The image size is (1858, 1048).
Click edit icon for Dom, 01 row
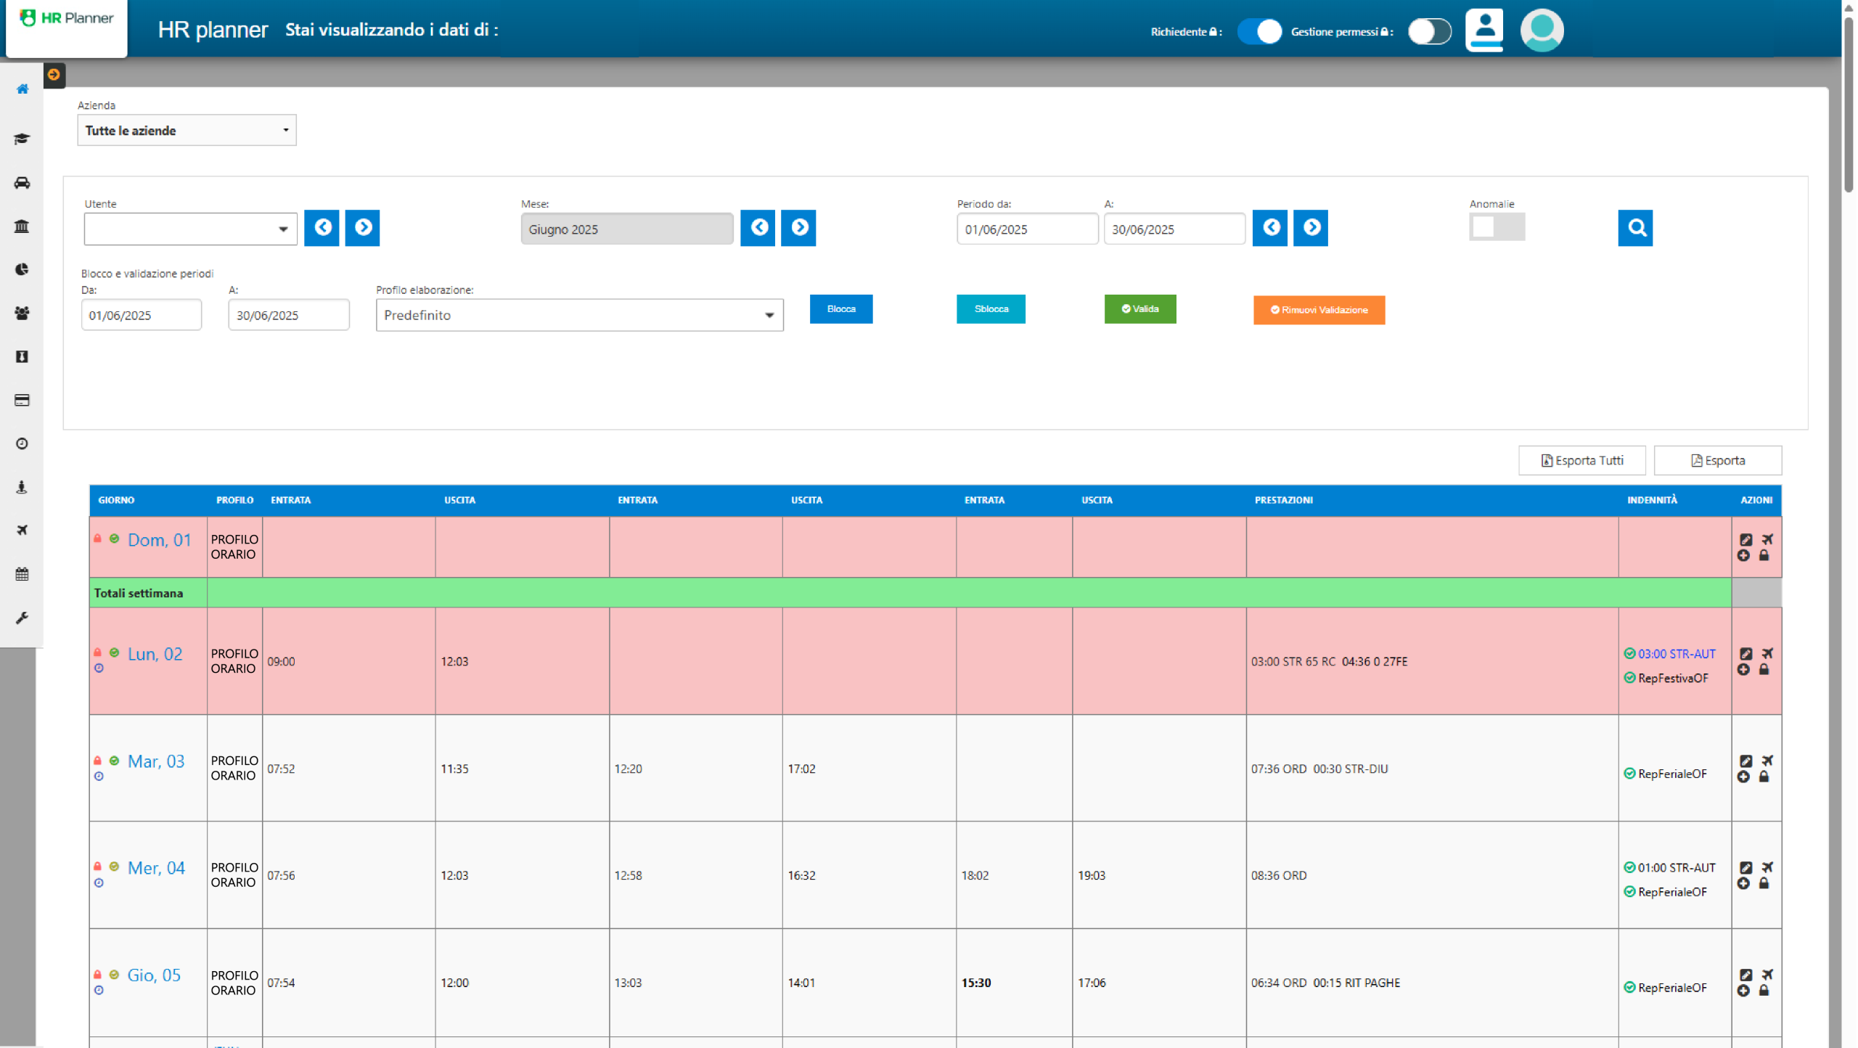(1746, 540)
